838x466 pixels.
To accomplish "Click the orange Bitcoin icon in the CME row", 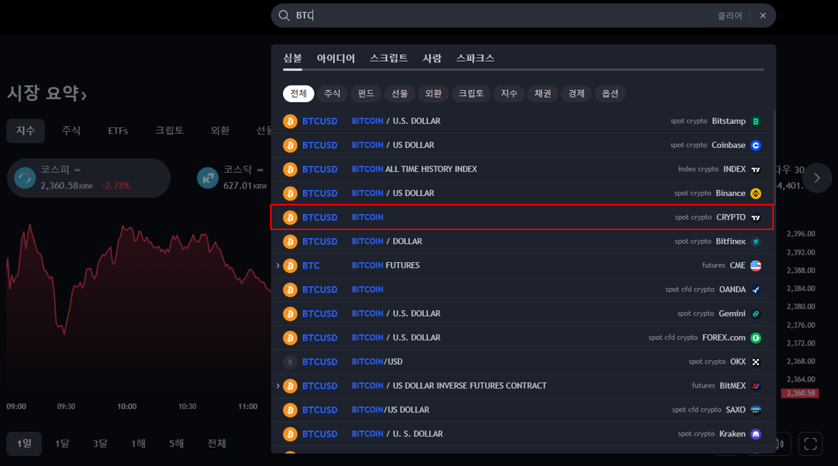I will click(x=290, y=265).
